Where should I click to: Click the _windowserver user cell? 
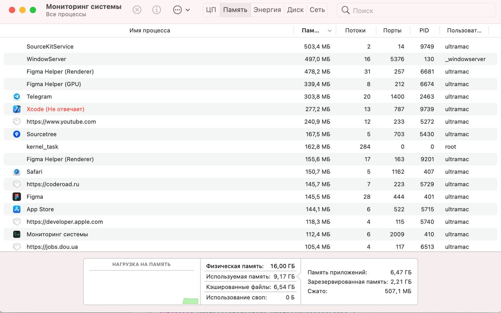(x=465, y=59)
